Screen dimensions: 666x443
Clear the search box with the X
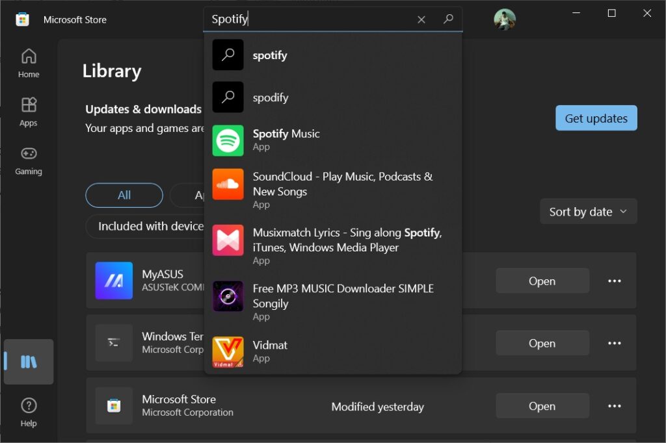[x=421, y=19]
